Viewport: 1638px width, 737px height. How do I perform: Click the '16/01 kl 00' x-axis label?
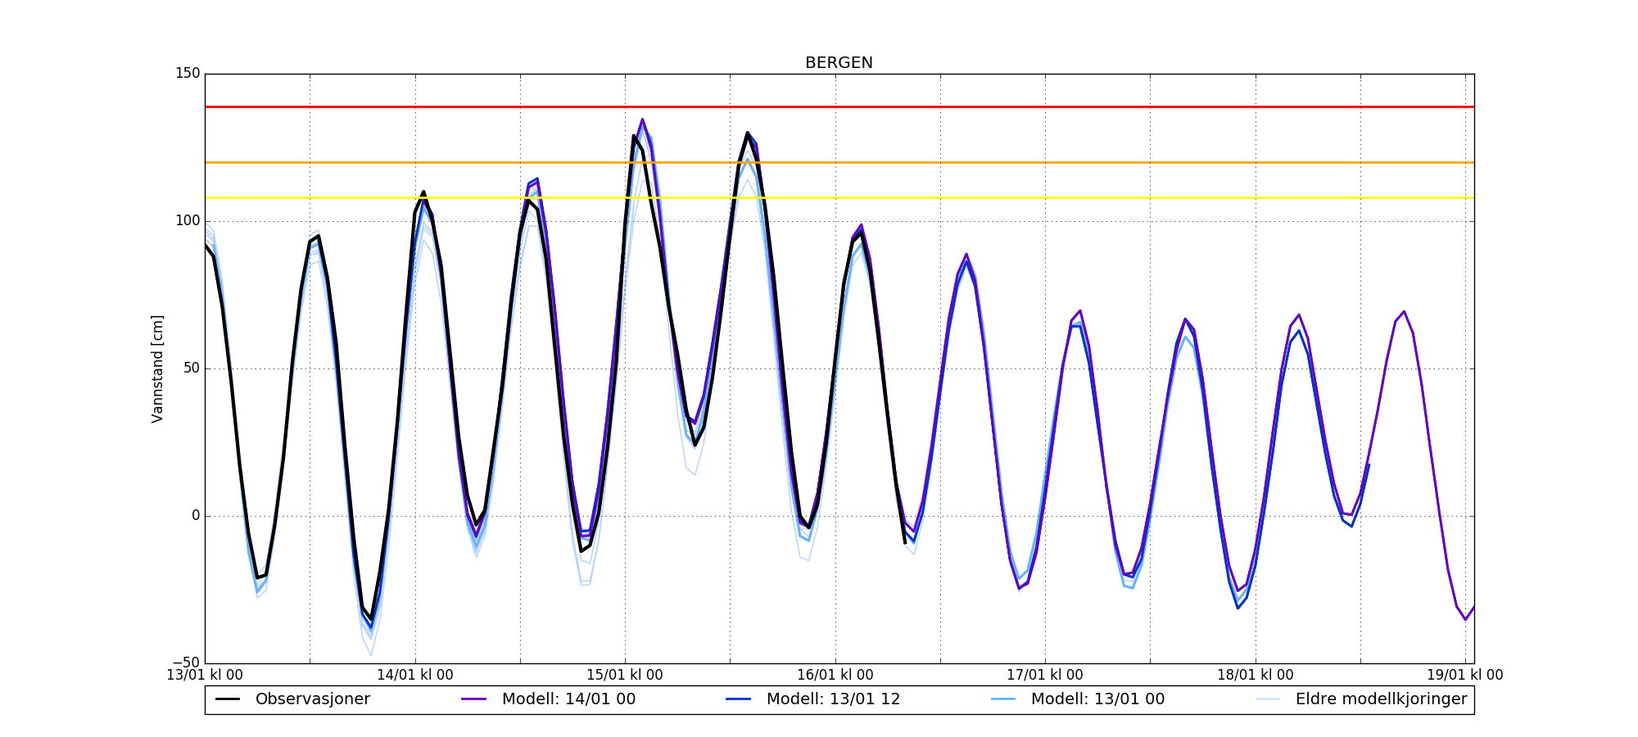pyautogui.click(x=835, y=675)
